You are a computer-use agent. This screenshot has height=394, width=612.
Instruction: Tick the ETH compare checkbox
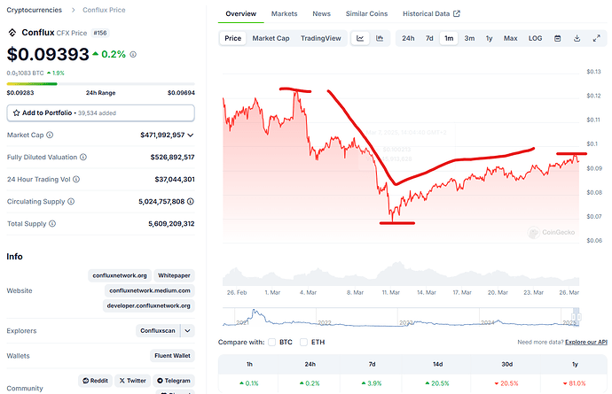[x=303, y=342]
